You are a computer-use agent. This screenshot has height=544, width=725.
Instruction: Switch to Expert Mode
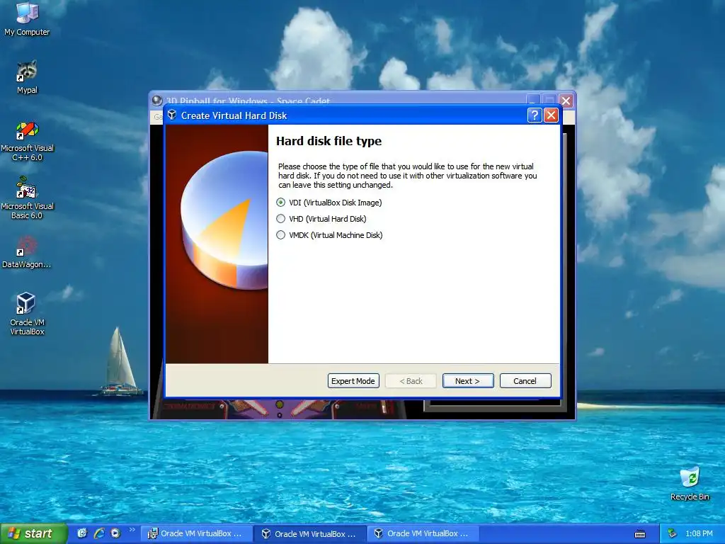(353, 380)
